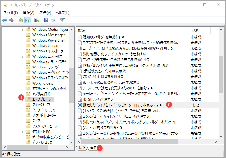The width and height of the screenshot is (226, 158).
Task: Click icon of enabled 指定したドライブ policy
Action: tap(80, 105)
